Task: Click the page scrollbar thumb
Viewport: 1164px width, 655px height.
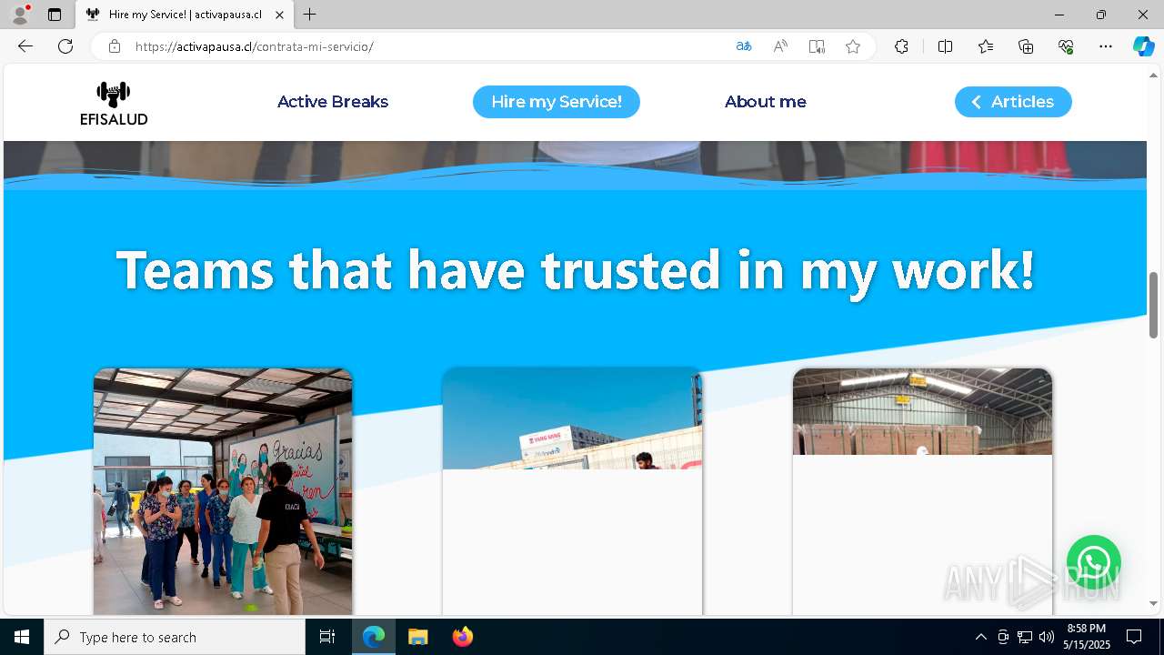Action: 1154,305
